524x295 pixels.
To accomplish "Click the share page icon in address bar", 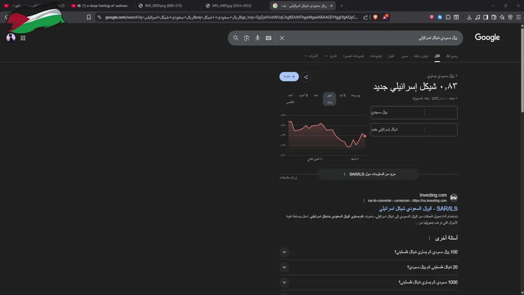I will pyautogui.click(x=366, y=17).
